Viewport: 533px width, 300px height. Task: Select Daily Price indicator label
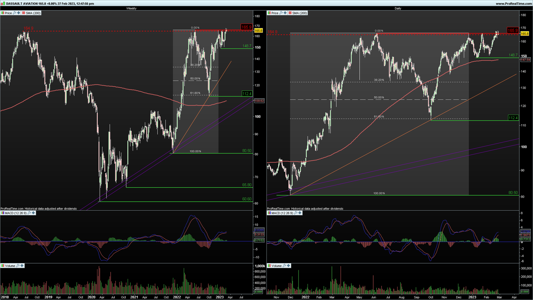pos(275,13)
